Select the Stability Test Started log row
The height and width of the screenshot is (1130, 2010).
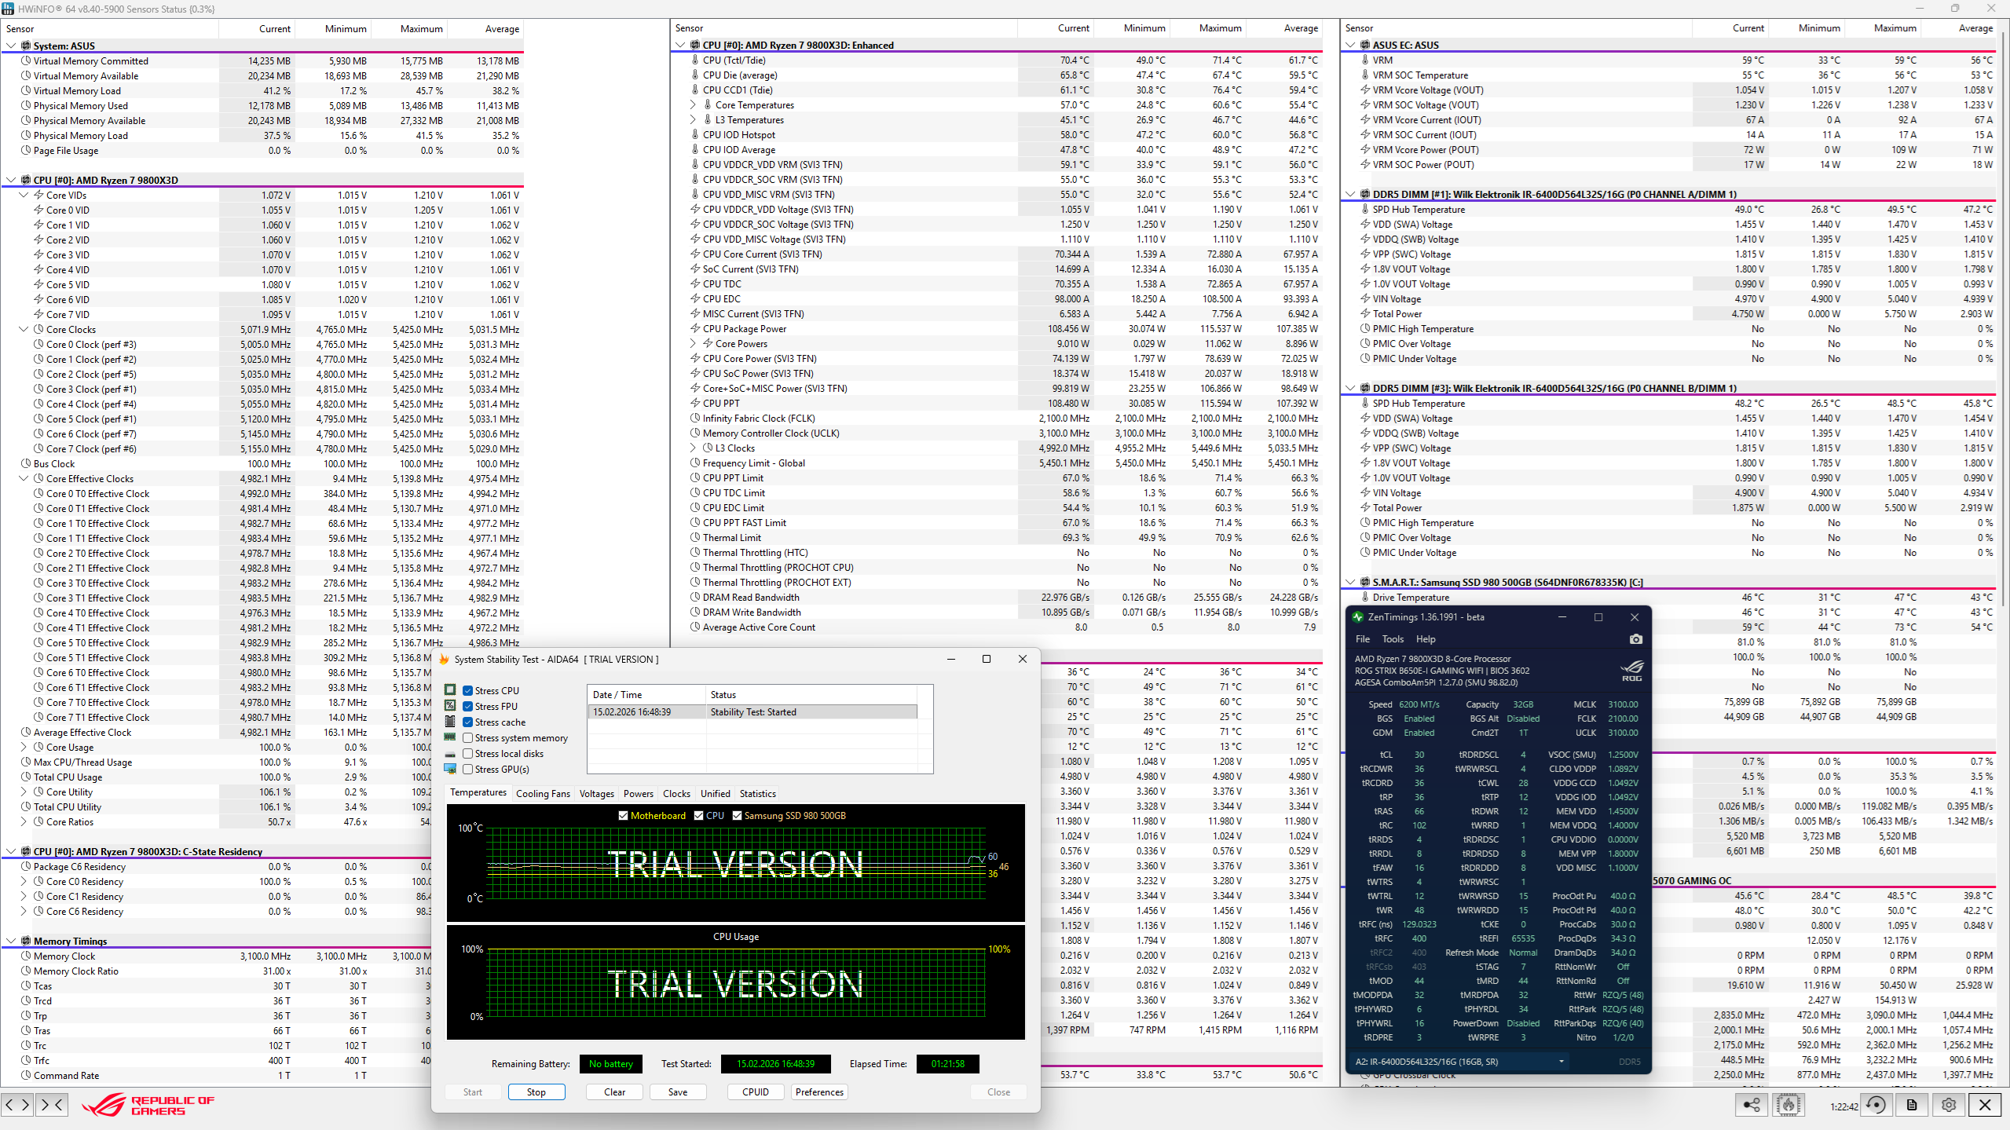752,712
